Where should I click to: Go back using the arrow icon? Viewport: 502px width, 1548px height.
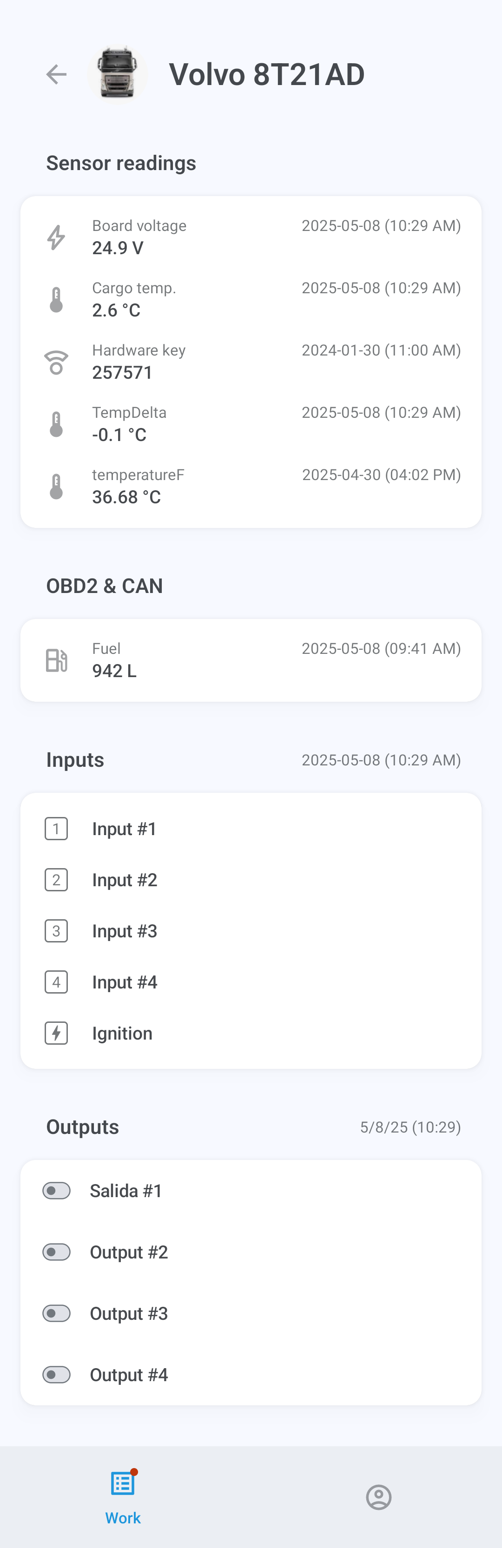57,74
